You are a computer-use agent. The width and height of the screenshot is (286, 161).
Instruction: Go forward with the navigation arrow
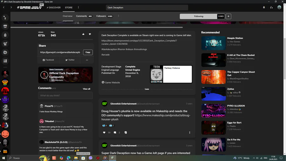11,8
